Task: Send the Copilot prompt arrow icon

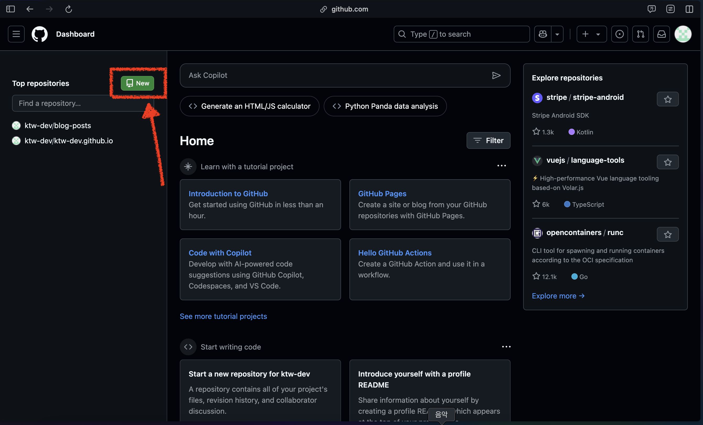Action: click(496, 75)
